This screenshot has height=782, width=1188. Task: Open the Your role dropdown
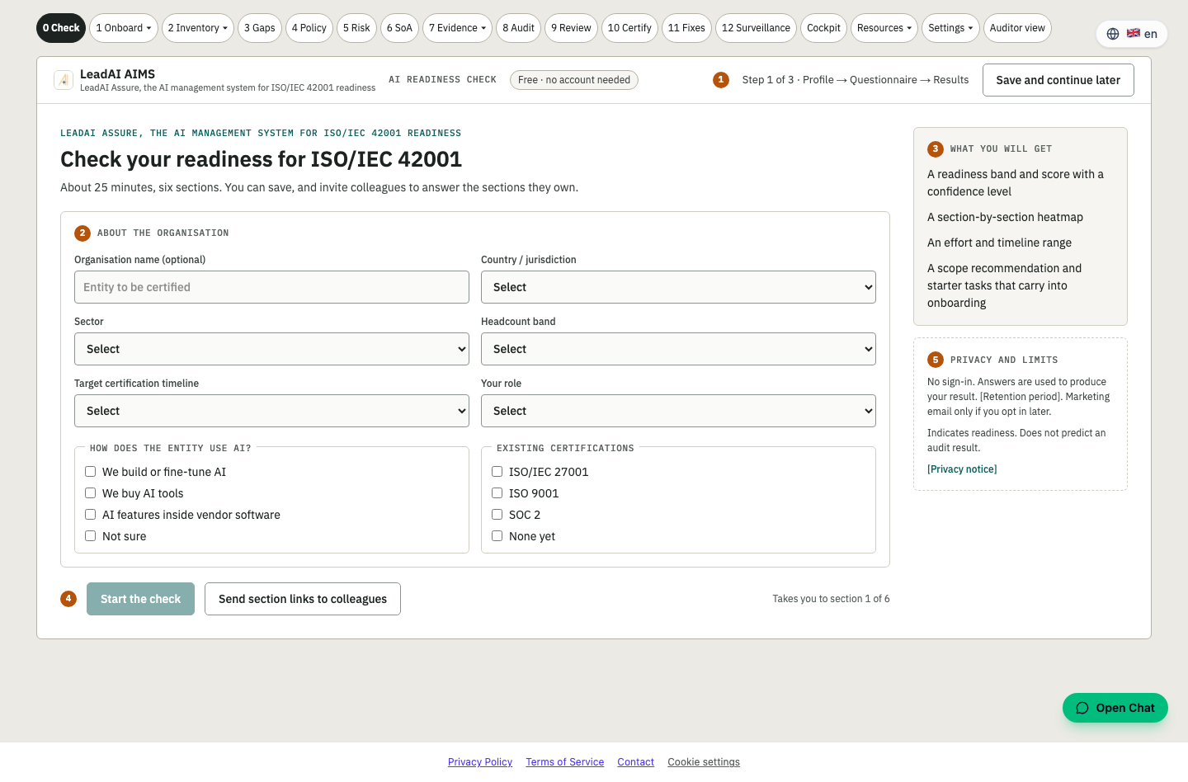pos(678,411)
